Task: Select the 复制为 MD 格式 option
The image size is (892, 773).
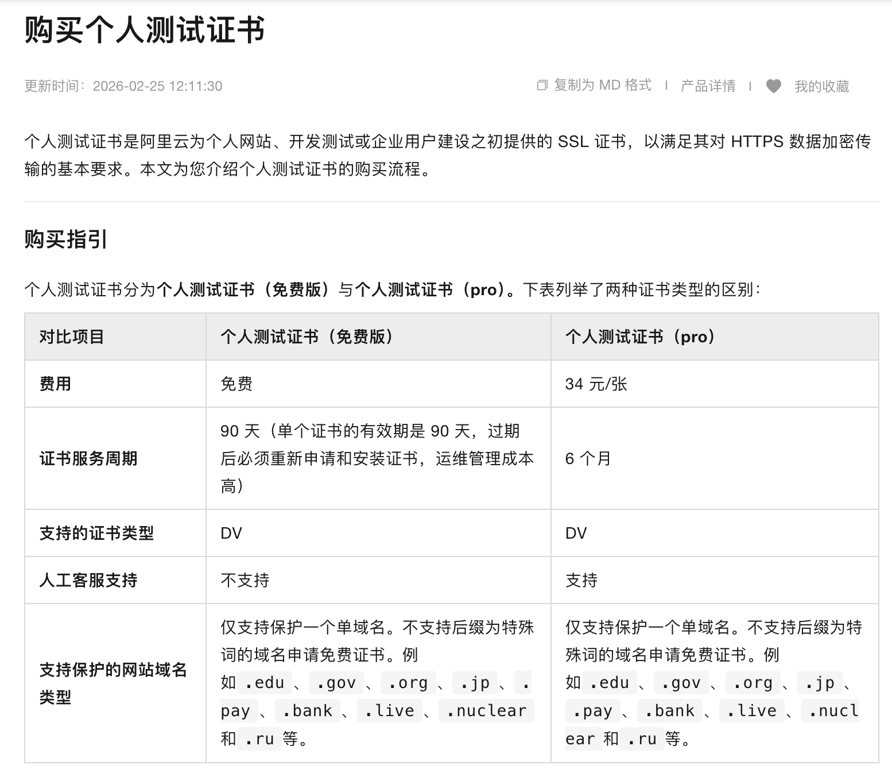Action: tap(600, 85)
